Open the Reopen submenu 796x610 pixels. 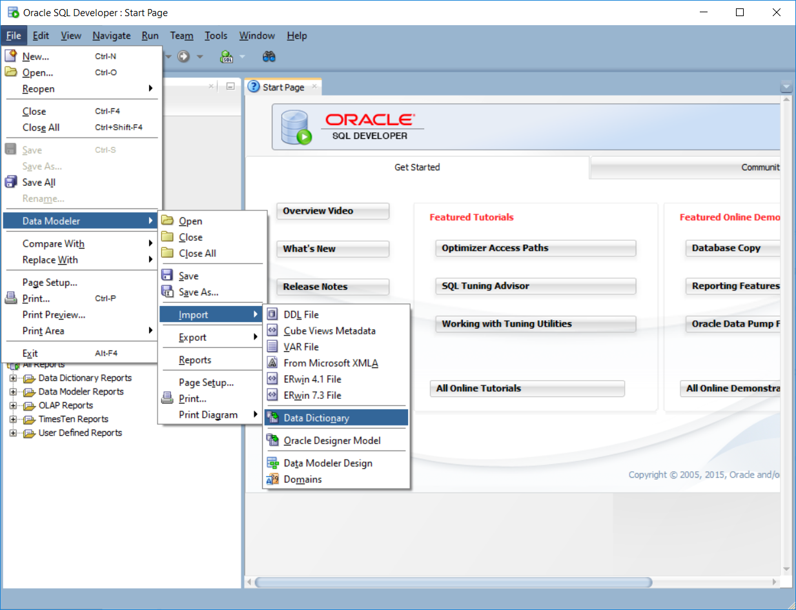point(81,88)
